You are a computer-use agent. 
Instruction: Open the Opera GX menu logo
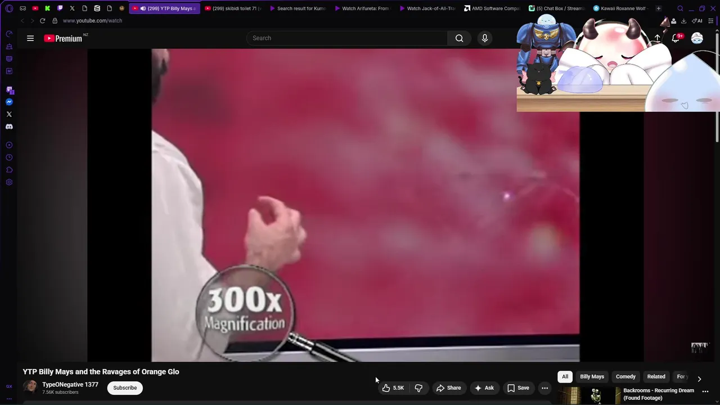pyautogui.click(x=9, y=8)
